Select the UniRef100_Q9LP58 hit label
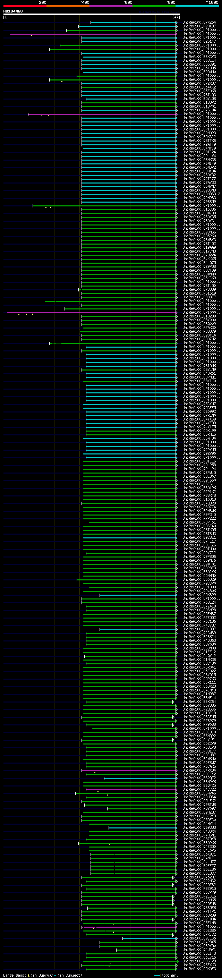This screenshot has height=978, width=222. [199, 465]
